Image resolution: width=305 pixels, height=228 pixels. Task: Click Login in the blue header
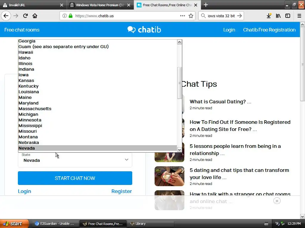[229, 30]
